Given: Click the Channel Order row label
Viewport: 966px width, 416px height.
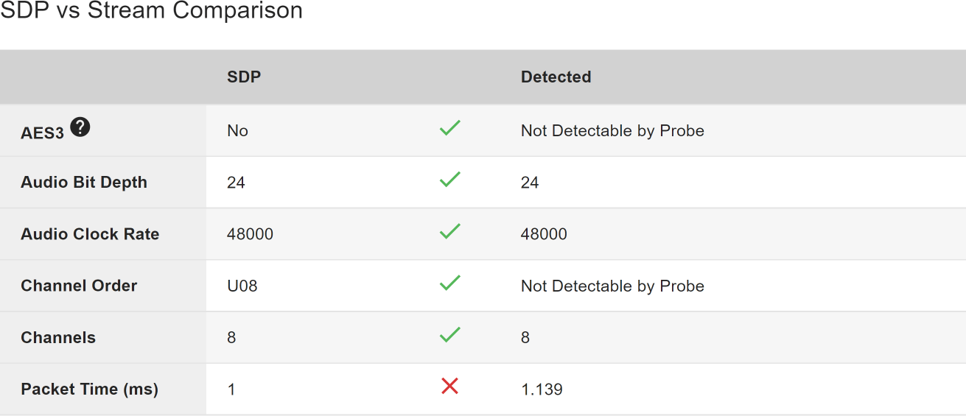Looking at the screenshot, I should [79, 286].
